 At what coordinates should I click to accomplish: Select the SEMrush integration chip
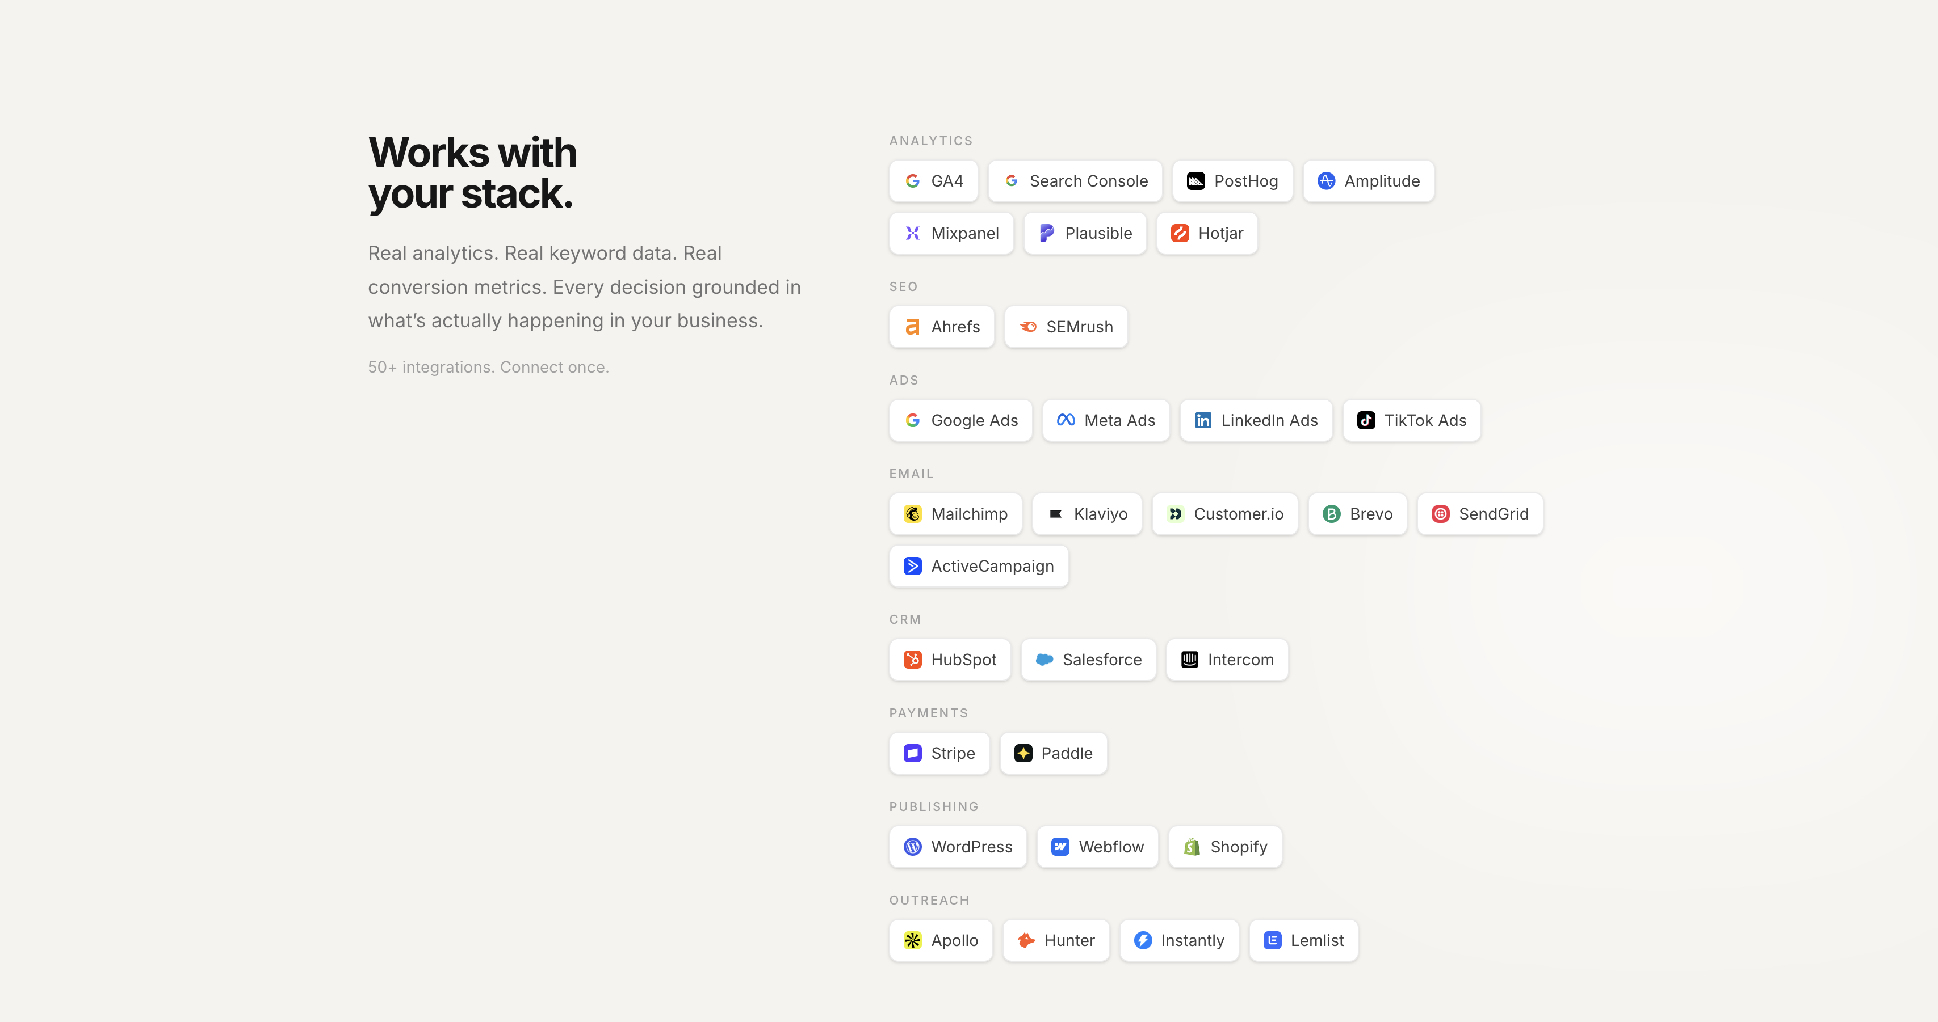click(x=1066, y=327)
